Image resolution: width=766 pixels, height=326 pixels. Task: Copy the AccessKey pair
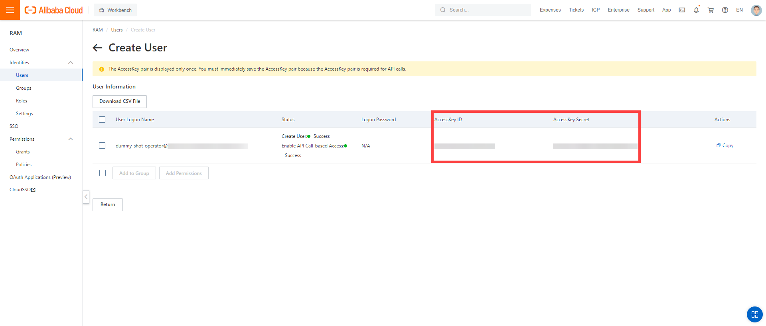725,145
